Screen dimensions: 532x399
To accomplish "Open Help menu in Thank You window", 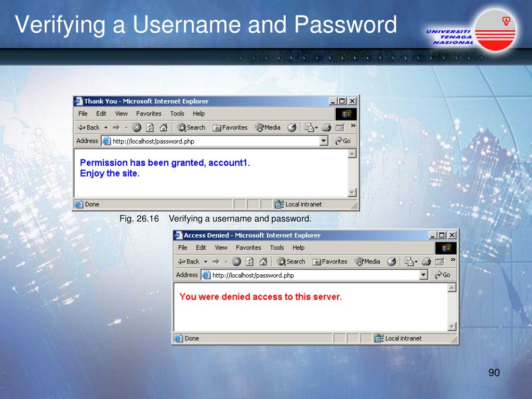I will click(199, 114).
